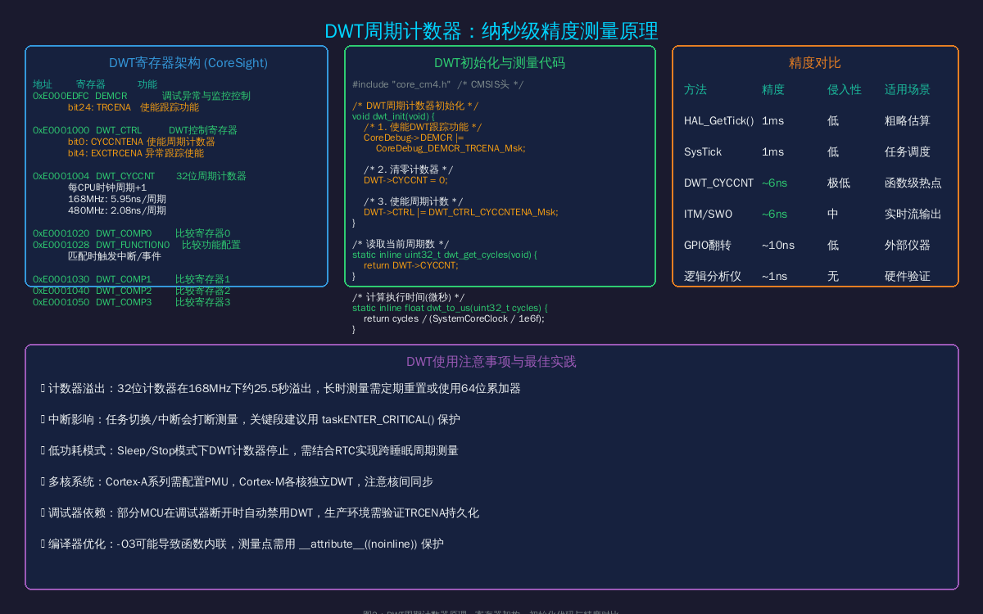Click the "无" cell in 逻辑分析仪 row
983x614 pixels.
pos(833,277)
